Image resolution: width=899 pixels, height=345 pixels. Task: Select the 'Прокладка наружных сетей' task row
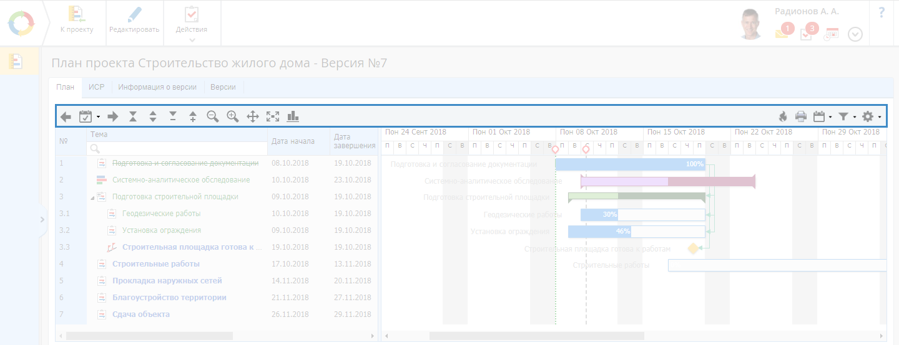pyautogui.click(x=217, y=281)
